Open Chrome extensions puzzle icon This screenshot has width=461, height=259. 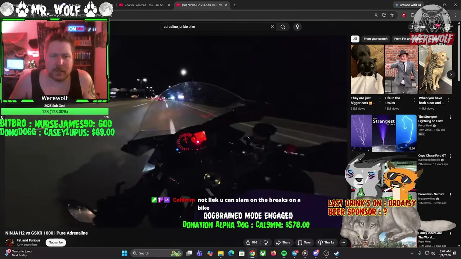413,15
